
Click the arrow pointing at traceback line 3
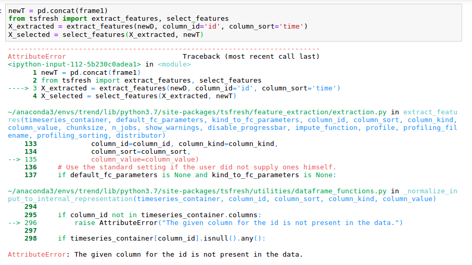18,88
